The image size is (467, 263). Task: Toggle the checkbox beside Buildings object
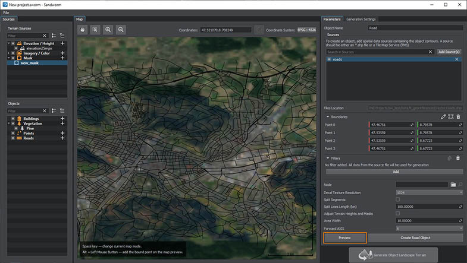[12, 119]
